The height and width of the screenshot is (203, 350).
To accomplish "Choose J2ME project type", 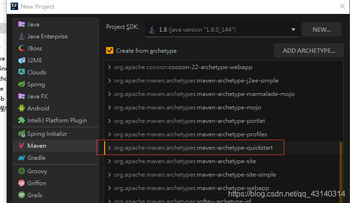I will click(56, 60).
